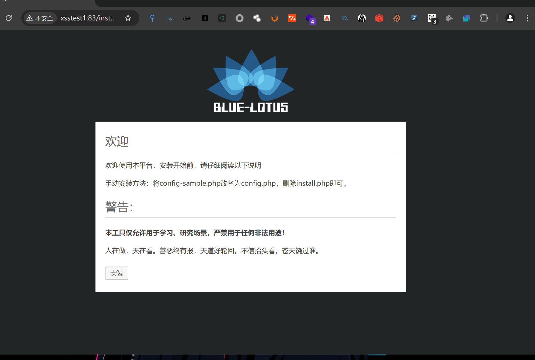Open the orange-red percent-slash extension
Image resolution: width=535 pixels, height=360 pixels.
(x=292, y=18)
